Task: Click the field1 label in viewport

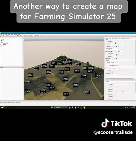Action: pos(78,64)
